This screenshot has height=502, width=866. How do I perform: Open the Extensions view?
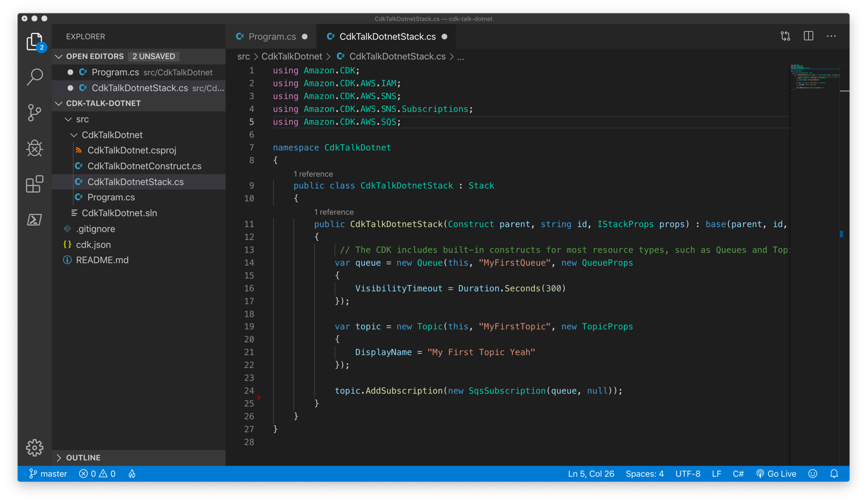[x=35, y=184]
